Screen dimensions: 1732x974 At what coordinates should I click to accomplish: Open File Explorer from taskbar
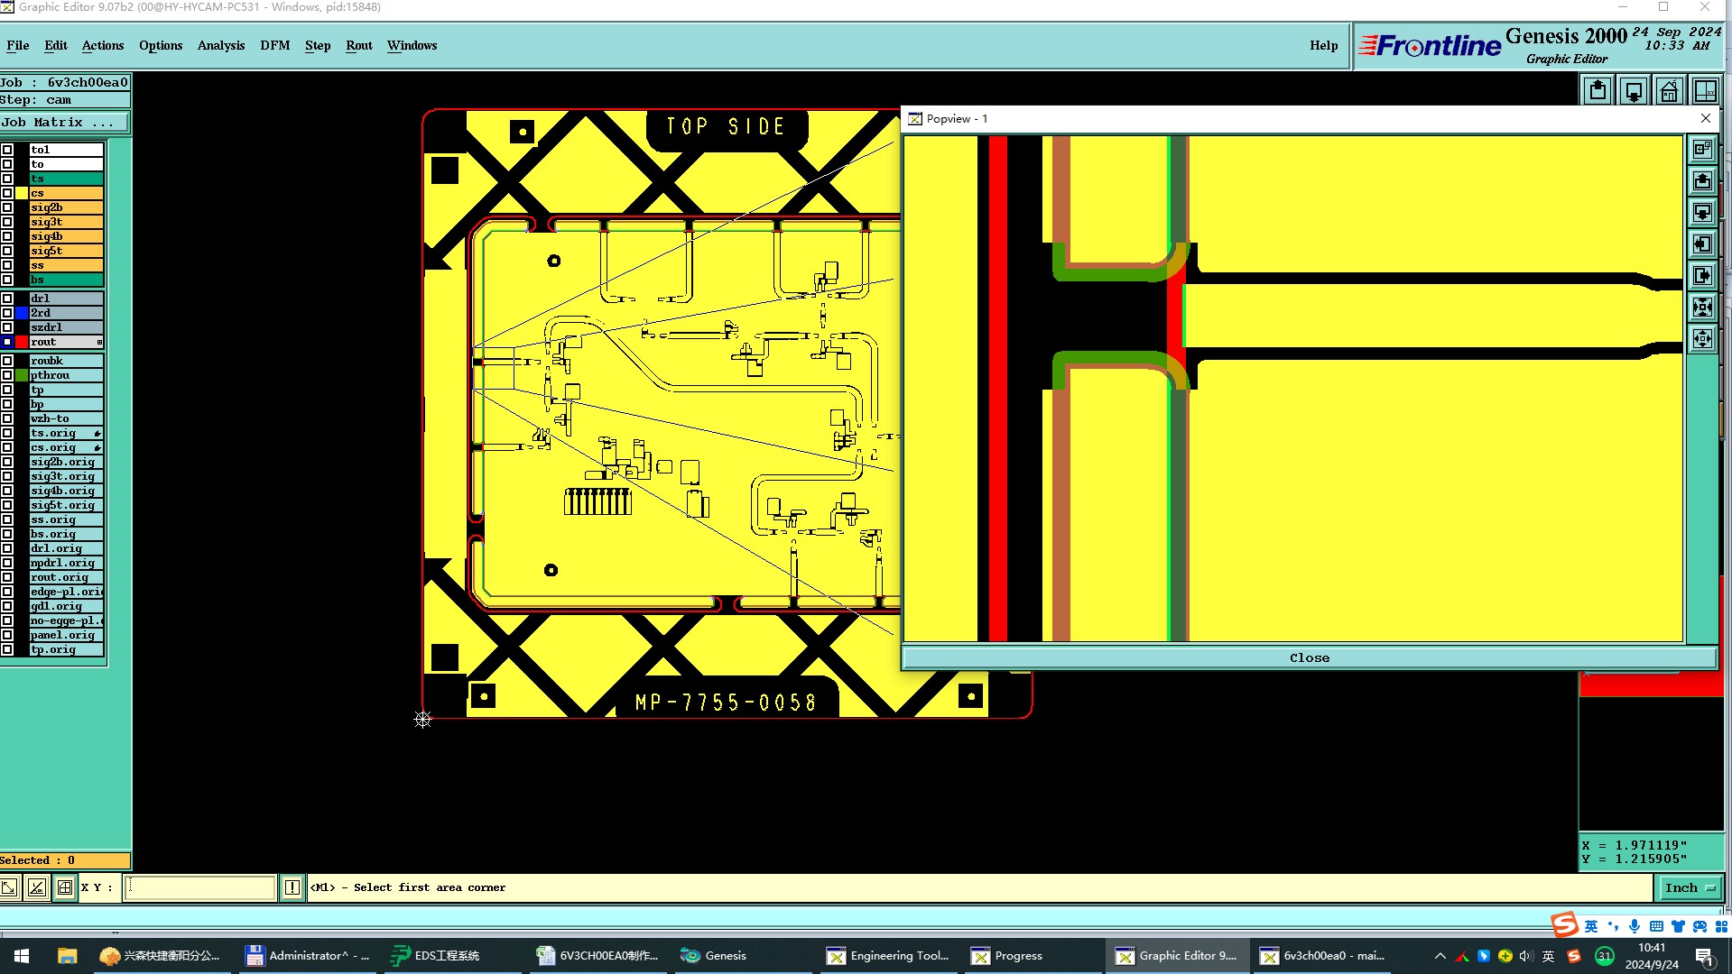tap(67, 956)
